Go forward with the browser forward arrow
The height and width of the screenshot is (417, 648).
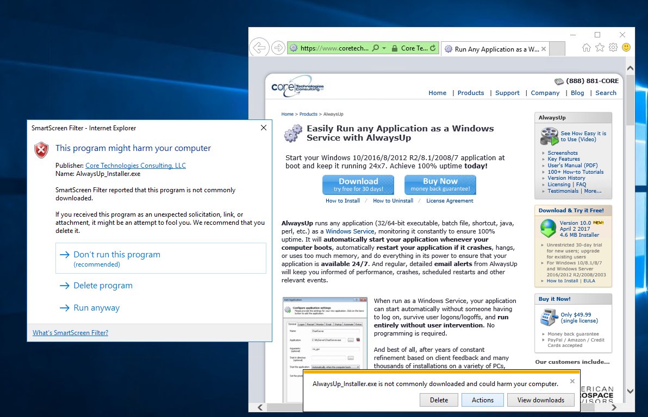click(x=278, y=48)
